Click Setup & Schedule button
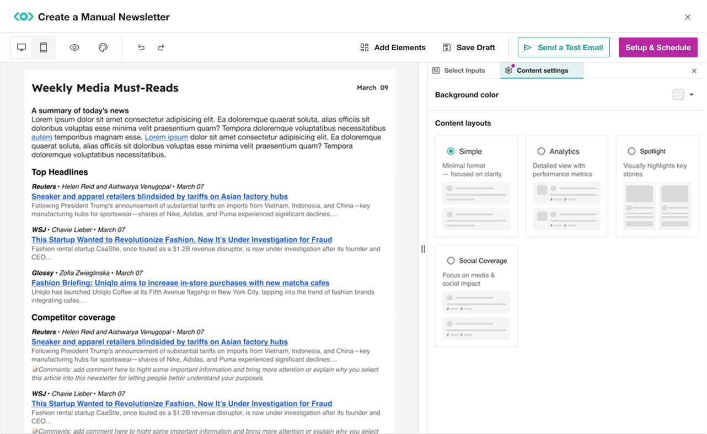Image resolution: width=707 pixels, height=434 pixels. tap(657, 47)
